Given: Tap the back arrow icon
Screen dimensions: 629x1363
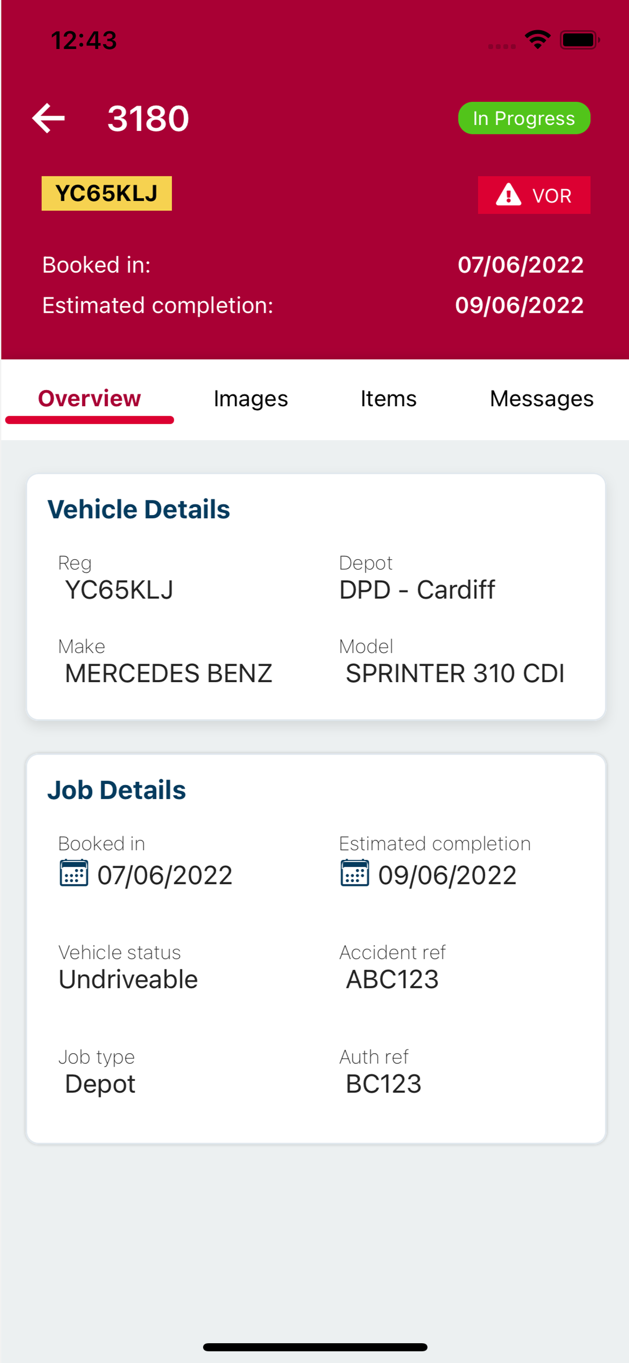Looking at the screenshot, I should point(48,118).
